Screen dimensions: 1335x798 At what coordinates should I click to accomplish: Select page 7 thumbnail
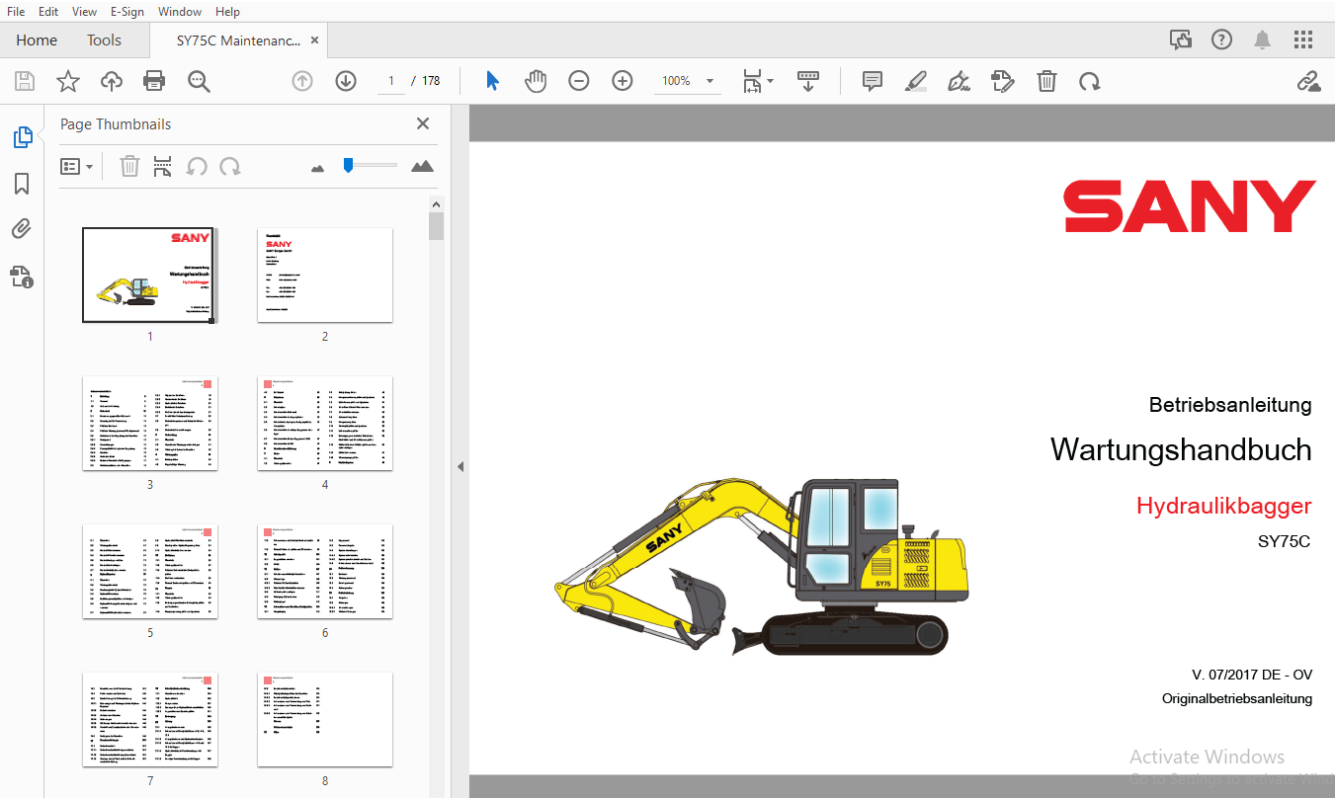click(150, 720)
